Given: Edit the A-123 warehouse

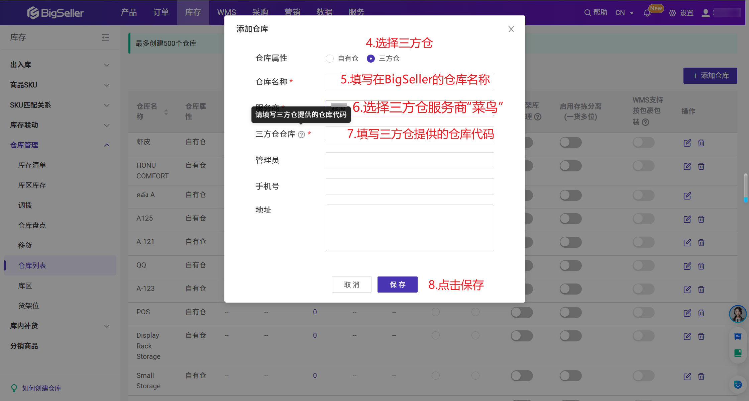Looking at the screenshot, I should click(687, 290).
